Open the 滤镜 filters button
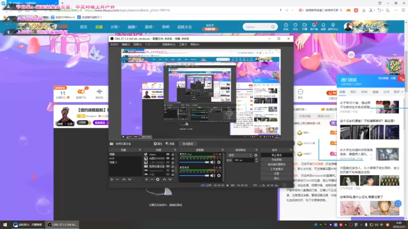Image resolution: width=408 pixels, height=229 pixels. tap(170, 144)
